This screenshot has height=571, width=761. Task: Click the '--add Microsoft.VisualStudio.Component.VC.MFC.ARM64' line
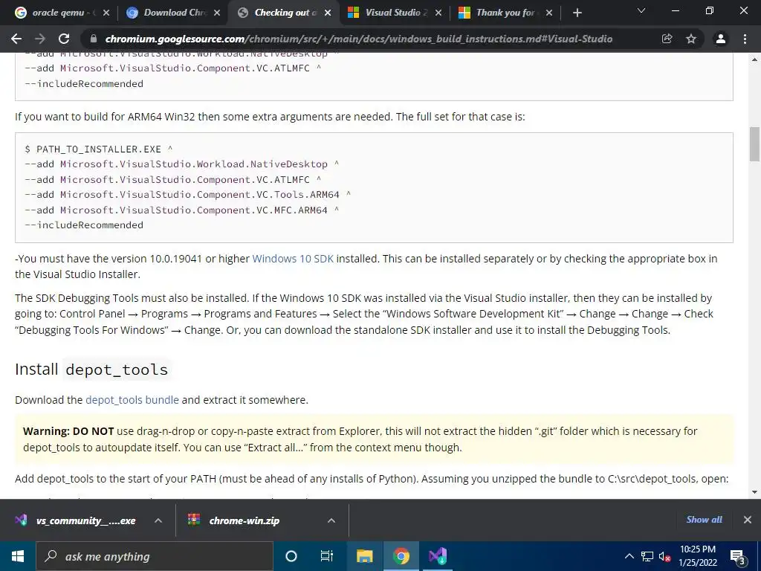coord(181,210)
